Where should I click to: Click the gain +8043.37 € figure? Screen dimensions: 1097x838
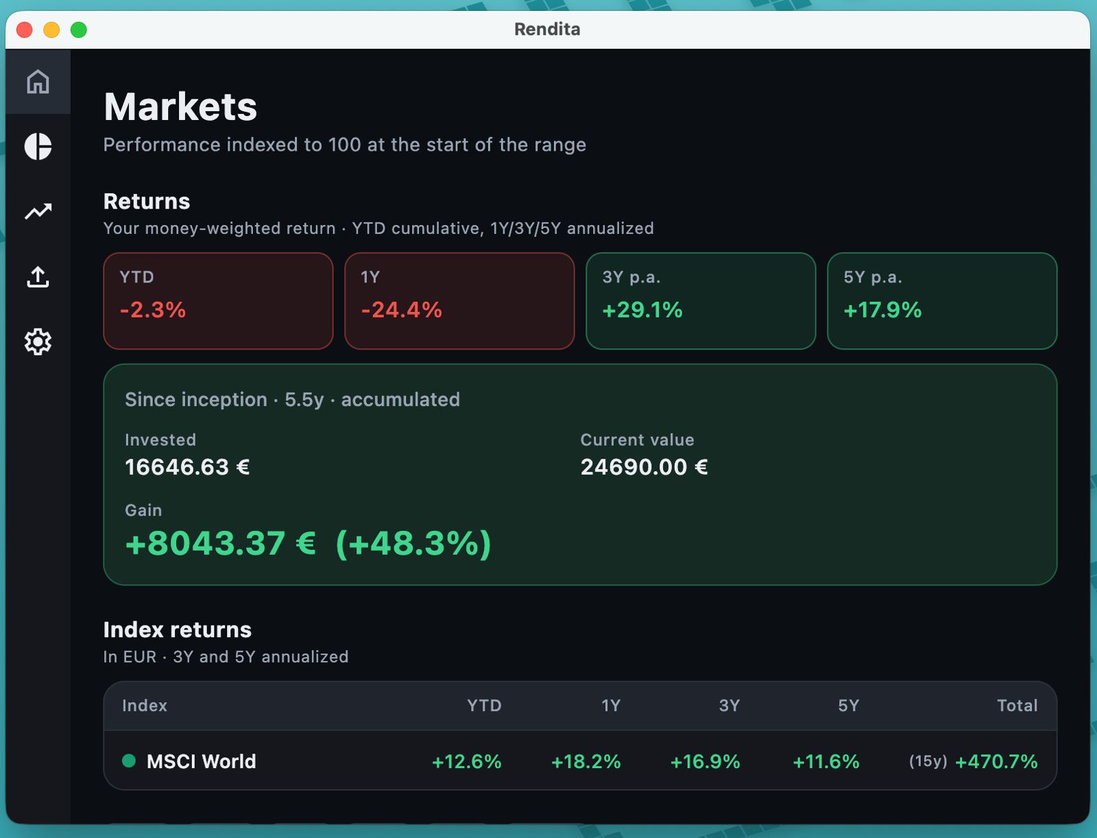tap(220, 543)
